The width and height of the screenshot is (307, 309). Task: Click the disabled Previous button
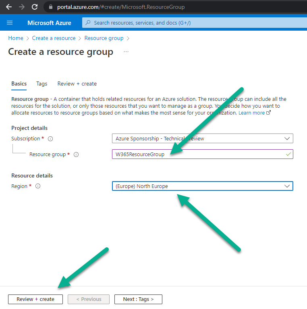[89, 299]
